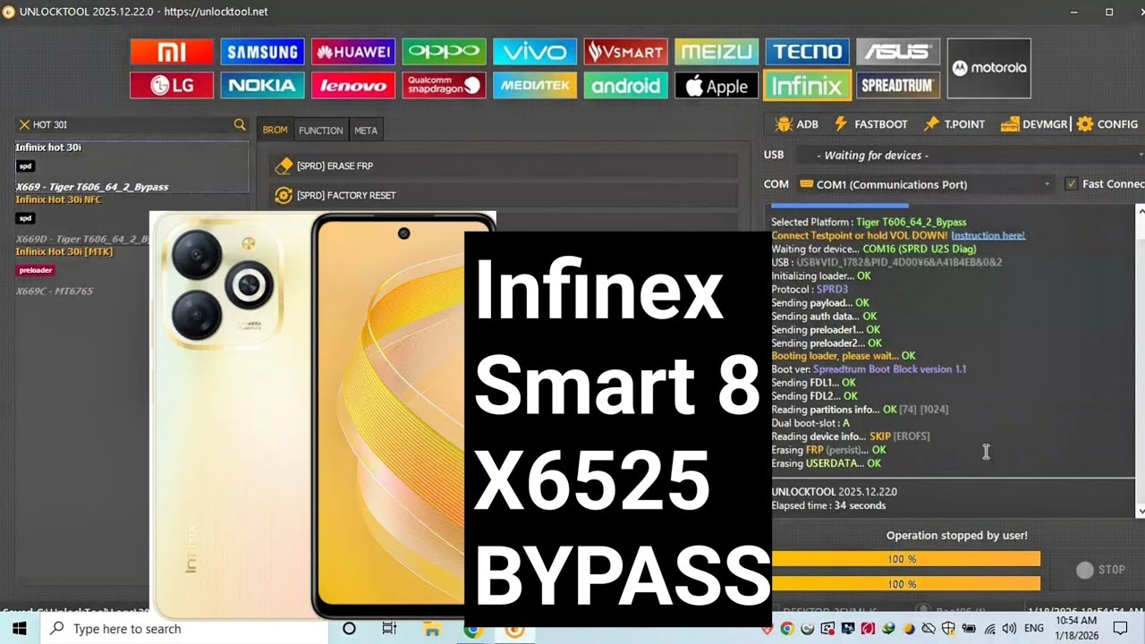Click the X669C - MT6765 text
This screenshot has width=1145, height=644.
tap(54, 291)
